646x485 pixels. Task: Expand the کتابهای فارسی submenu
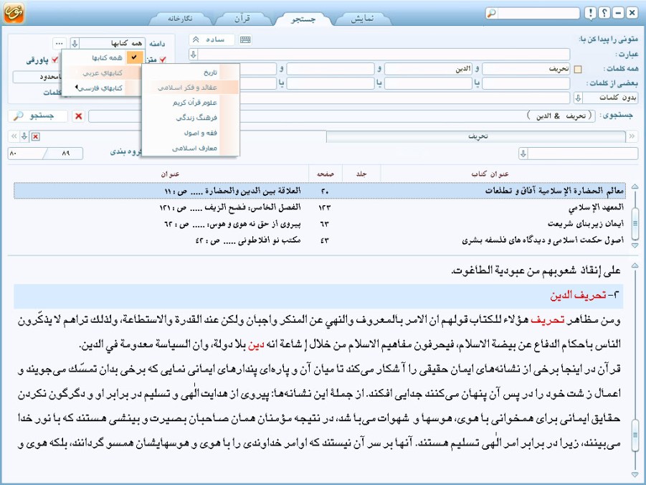101,88
